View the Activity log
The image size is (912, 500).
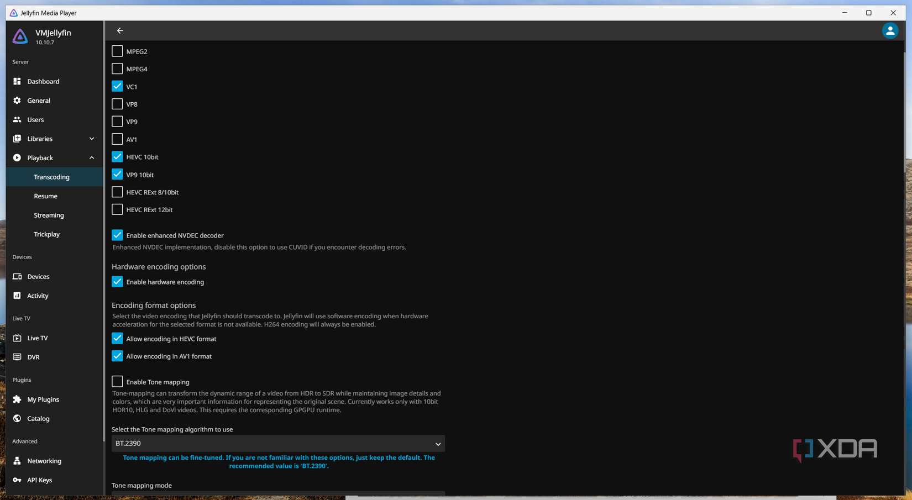(36, 296)
